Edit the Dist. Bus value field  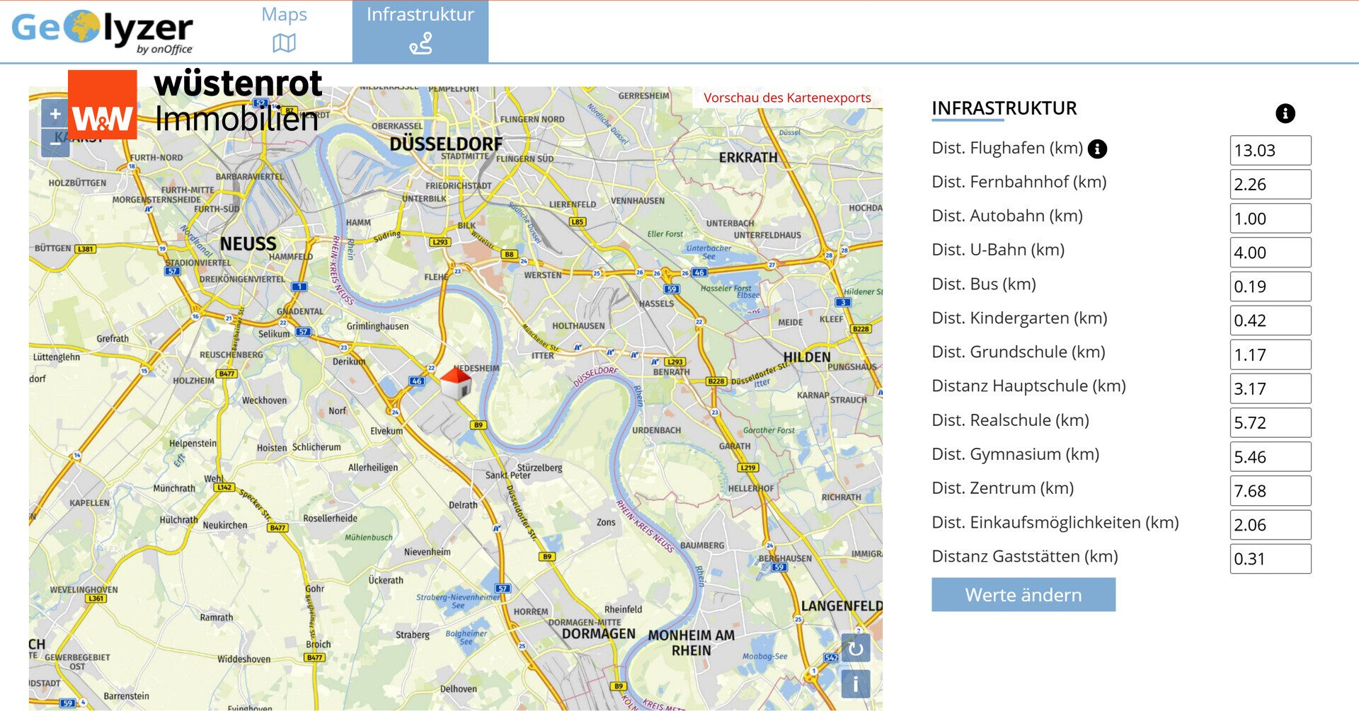(x=1271, y=287)
